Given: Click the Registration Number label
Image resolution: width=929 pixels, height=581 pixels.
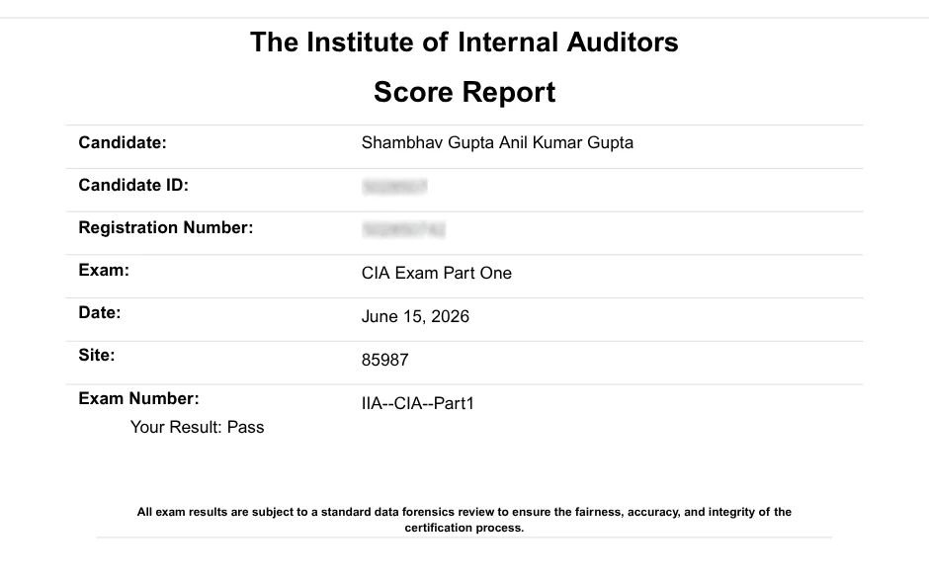Looking at the screenshot, I should [x=166, y=228].
